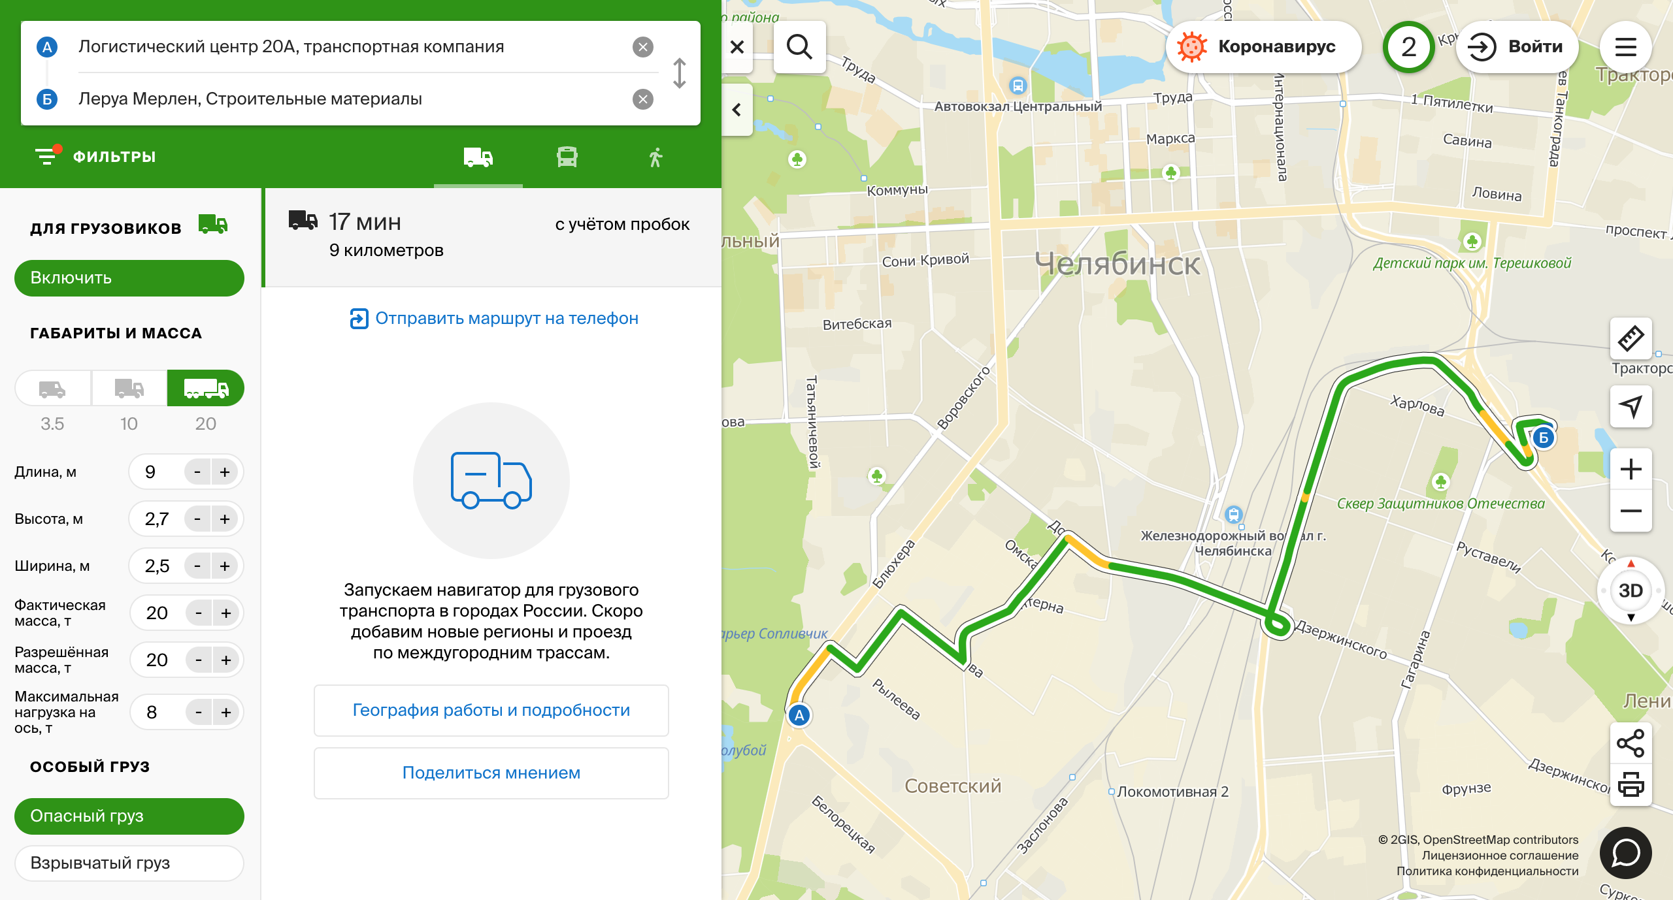1673x900 pixels.
Task: Clear the destination point Б field
Action: (x=643, y=99)
